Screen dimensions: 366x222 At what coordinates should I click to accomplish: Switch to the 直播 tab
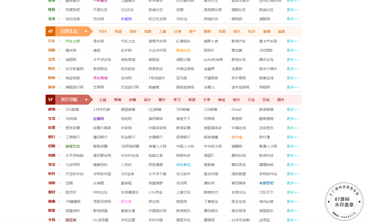[267, 31]
